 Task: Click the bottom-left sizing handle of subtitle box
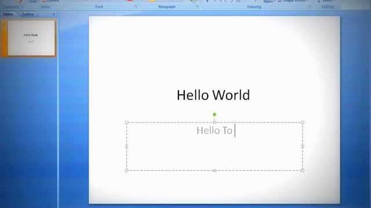pyautogui.click(x=126, y=170)
